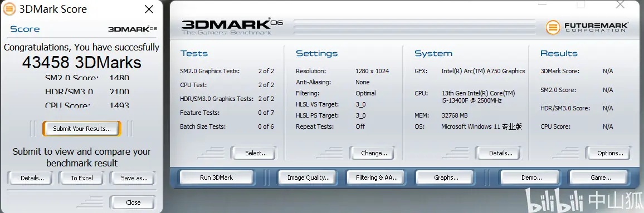Click the CPU Test 2 of 2 value

[x=266, y=85]
